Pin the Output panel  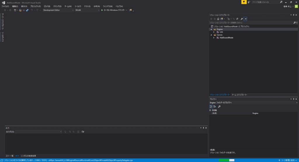point(204,128)
